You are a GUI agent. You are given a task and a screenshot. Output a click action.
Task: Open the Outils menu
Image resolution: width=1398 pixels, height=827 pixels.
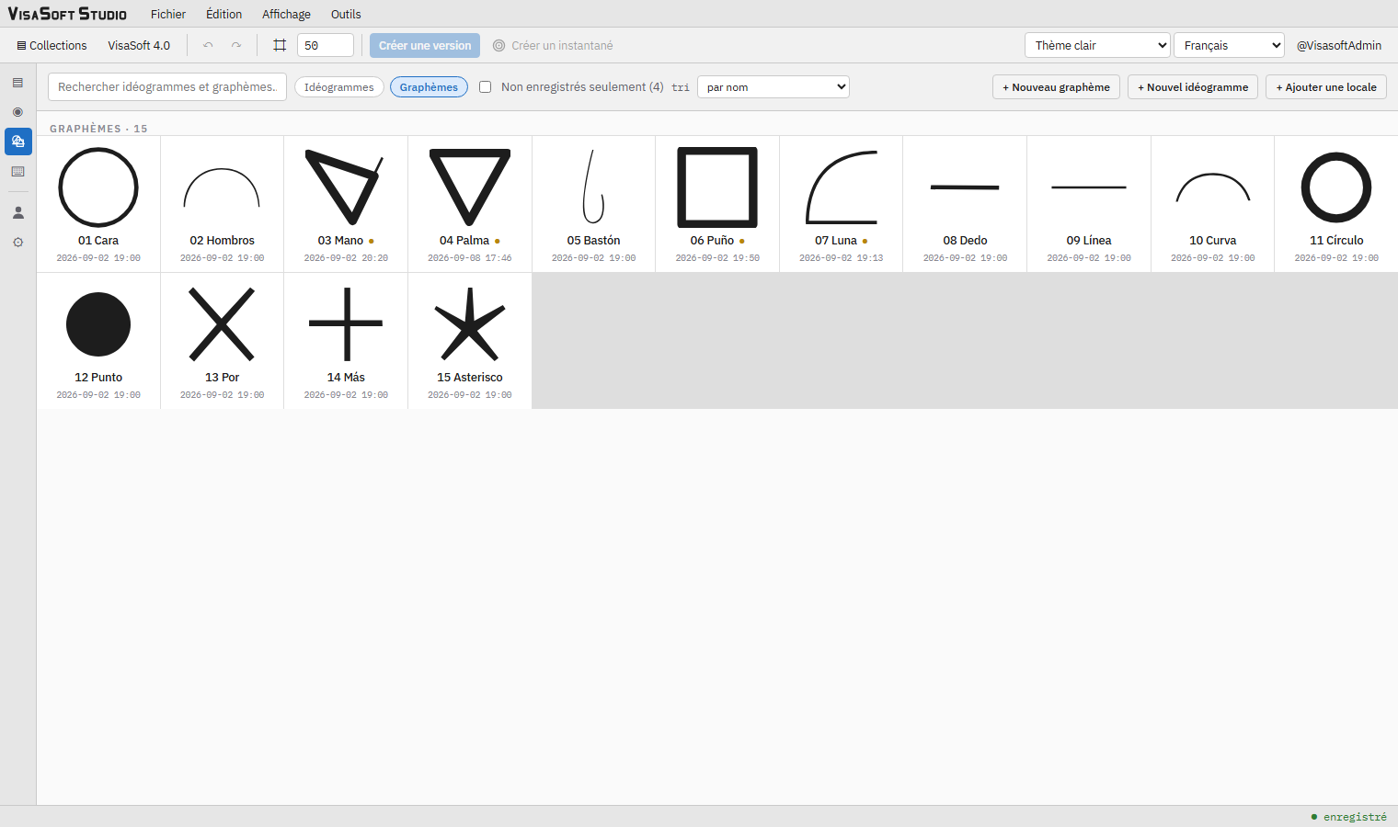point(346,14)
